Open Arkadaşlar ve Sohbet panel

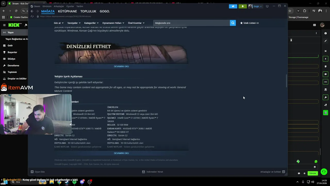point(273,172)
